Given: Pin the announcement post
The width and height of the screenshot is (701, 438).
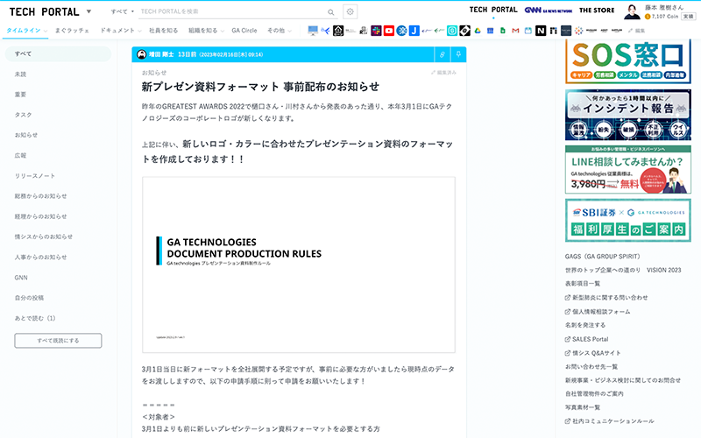Looking at the screenshot, I should (458, 54).
